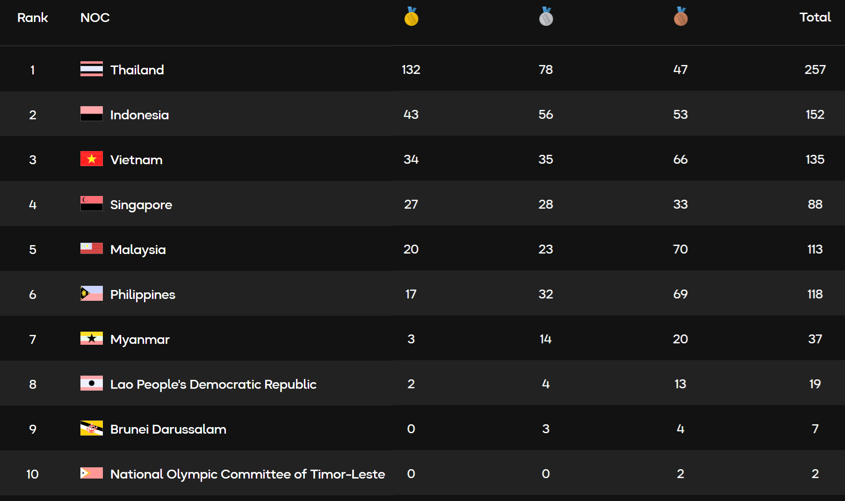Click Thailand's total medal count 257
845x501 pixels.
815,70
